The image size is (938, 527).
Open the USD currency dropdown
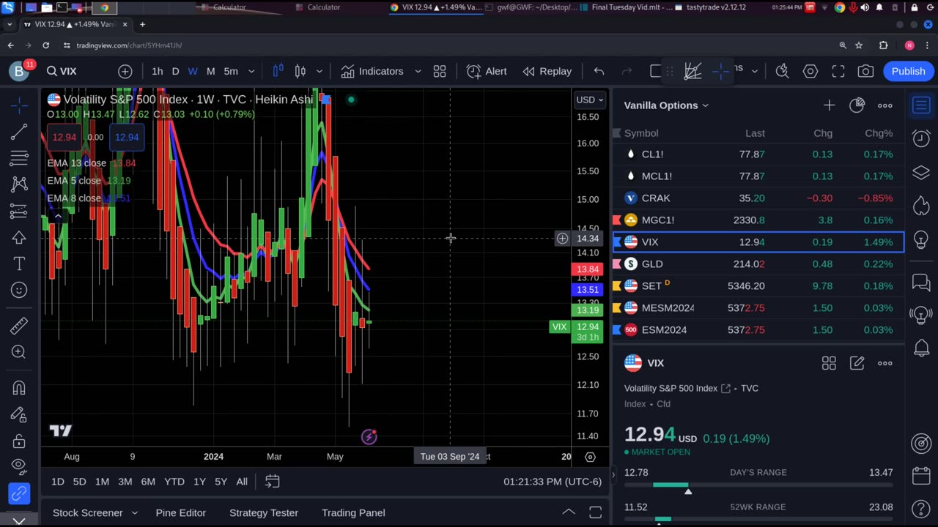590,100
